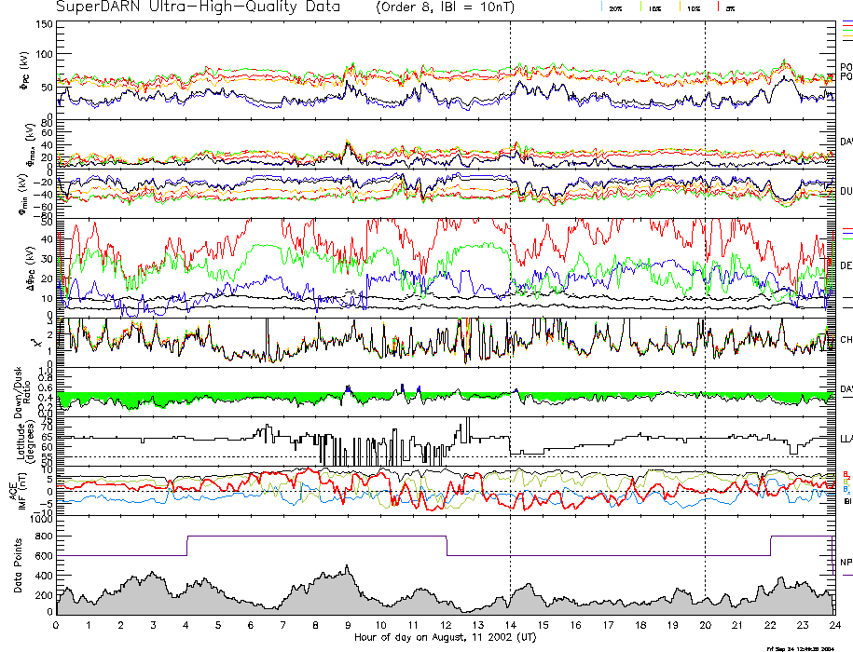This screenshot has width=853, height=652.
Task: Click the timestamp text in bottom-right corner
Action: [807, 647]
